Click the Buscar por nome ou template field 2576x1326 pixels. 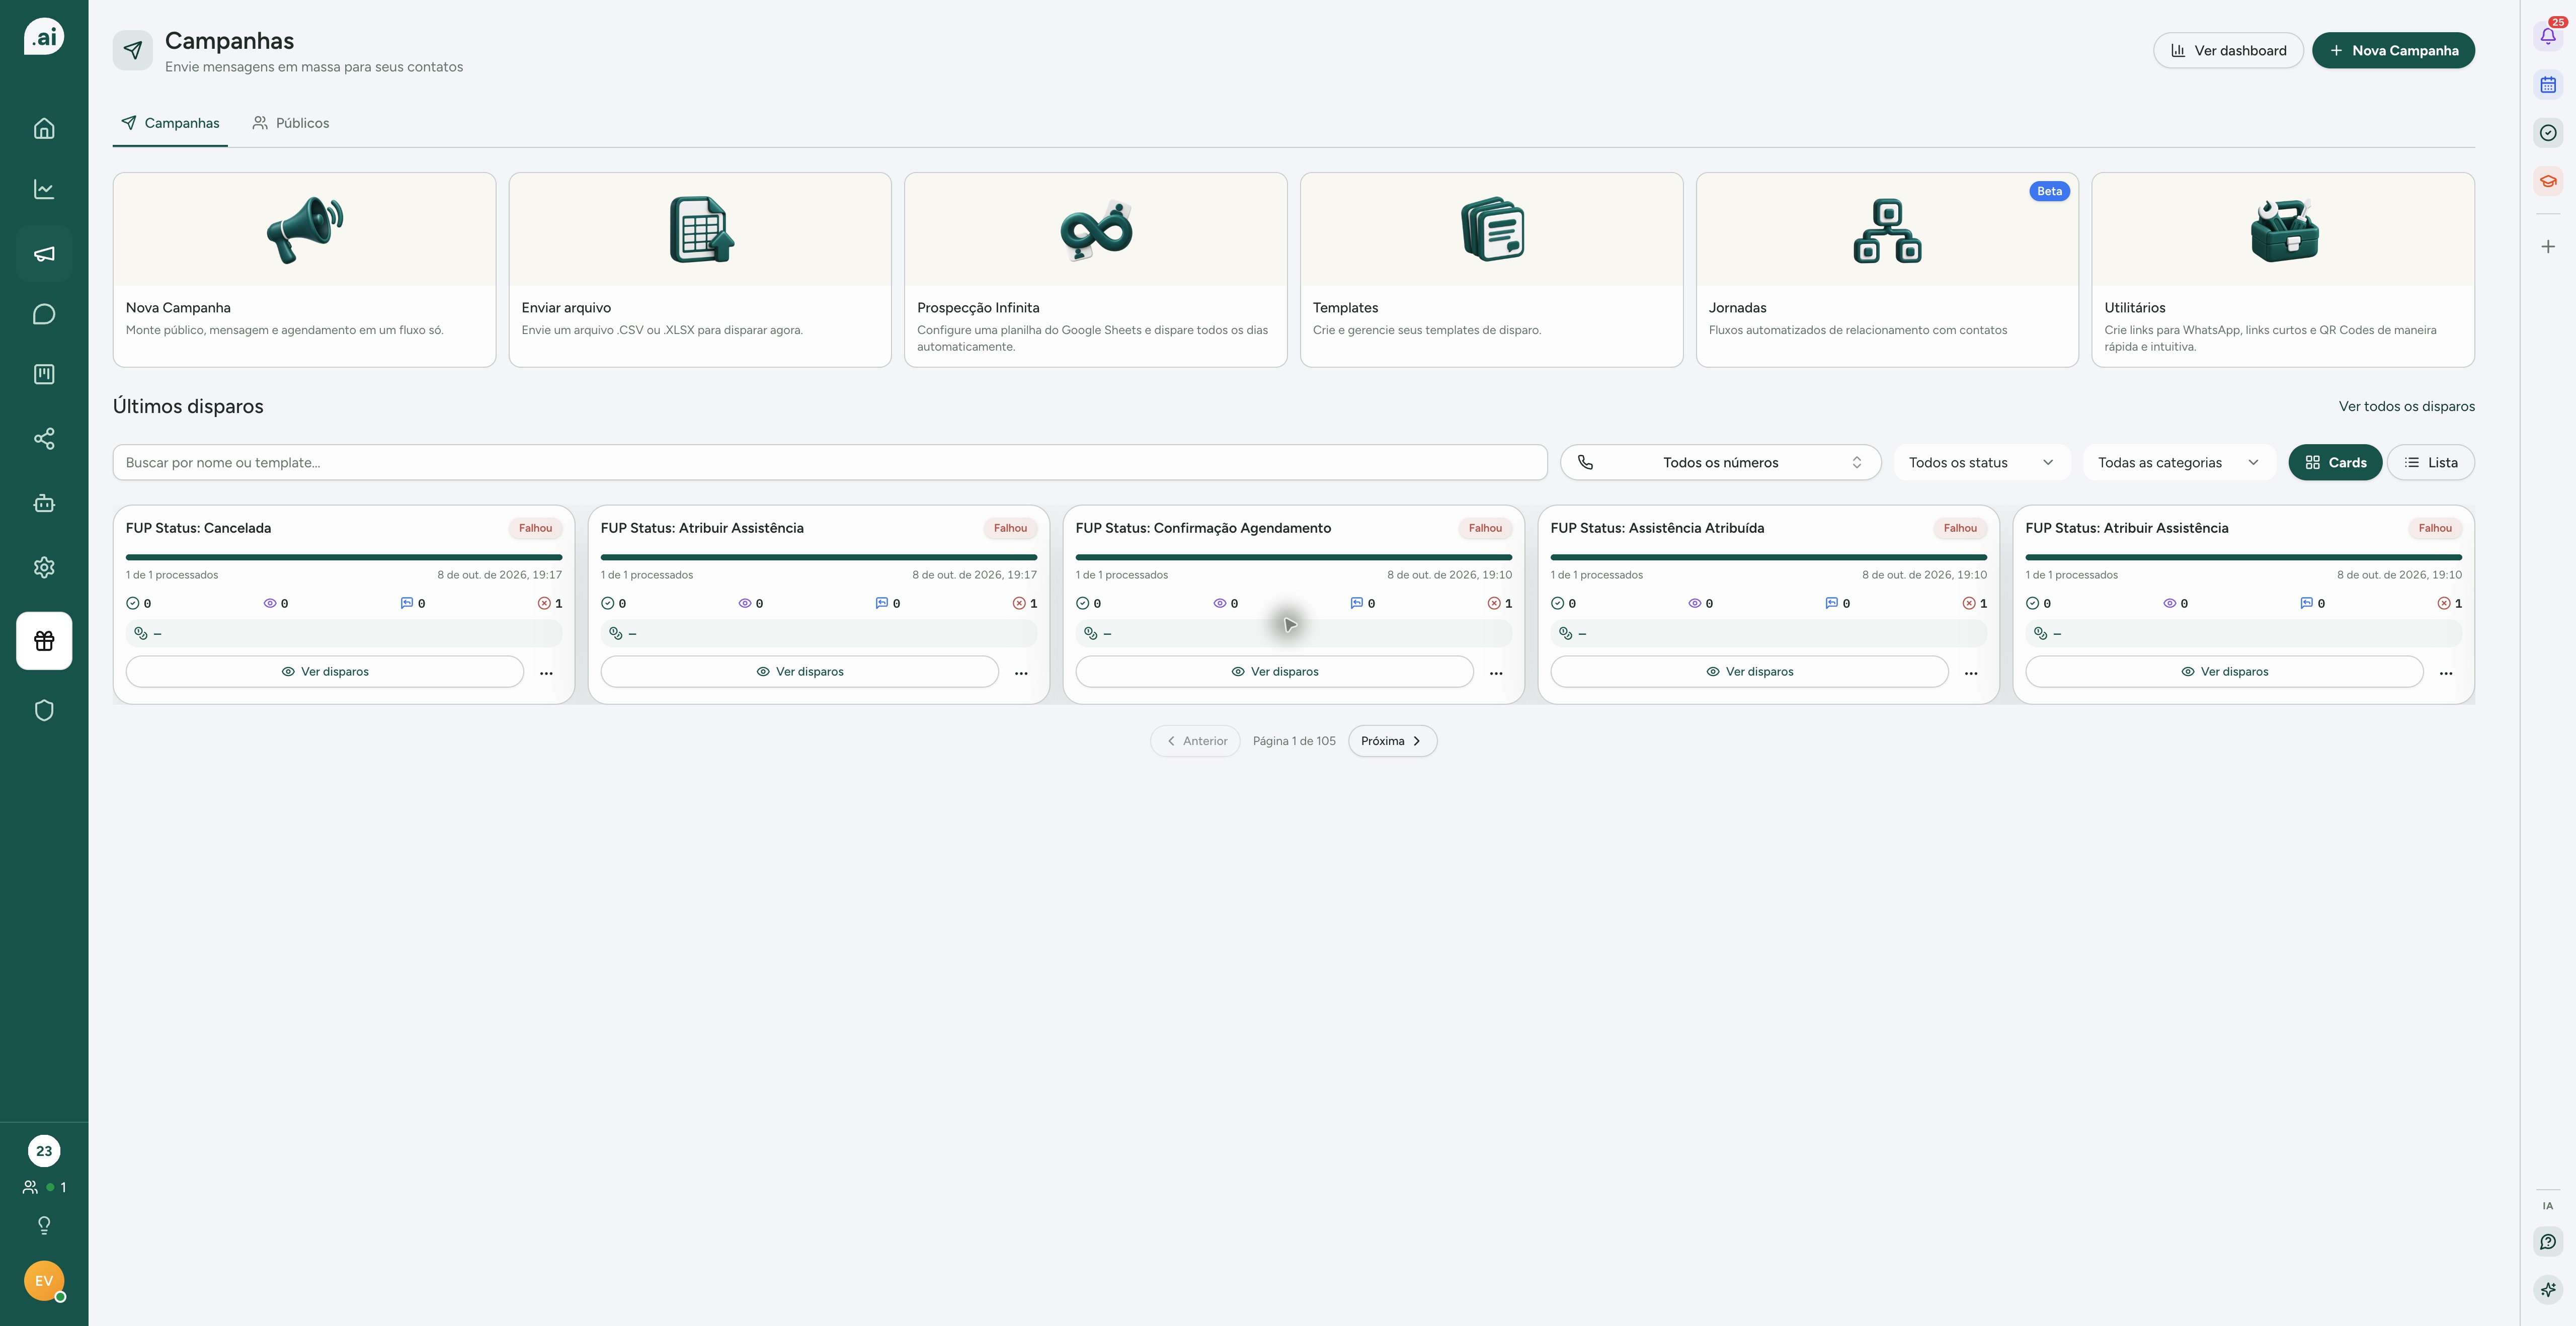tap(830, 462)
